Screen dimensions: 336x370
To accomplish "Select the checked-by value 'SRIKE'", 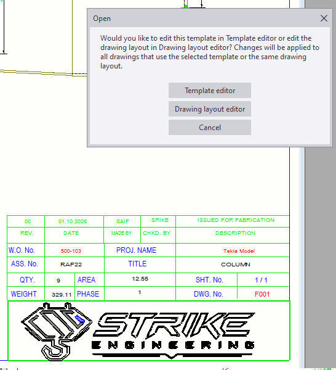I will [160, 220].
